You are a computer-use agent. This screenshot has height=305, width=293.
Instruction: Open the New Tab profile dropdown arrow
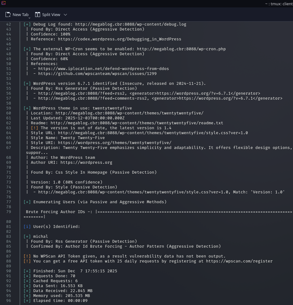(30, 18)
